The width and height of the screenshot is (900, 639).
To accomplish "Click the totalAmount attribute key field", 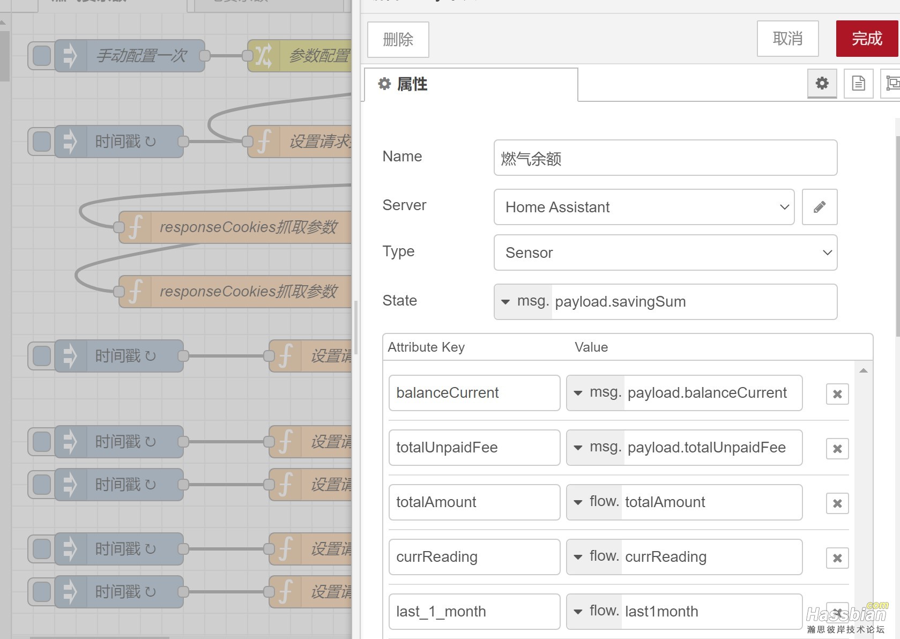I will (x=474, y=502).
